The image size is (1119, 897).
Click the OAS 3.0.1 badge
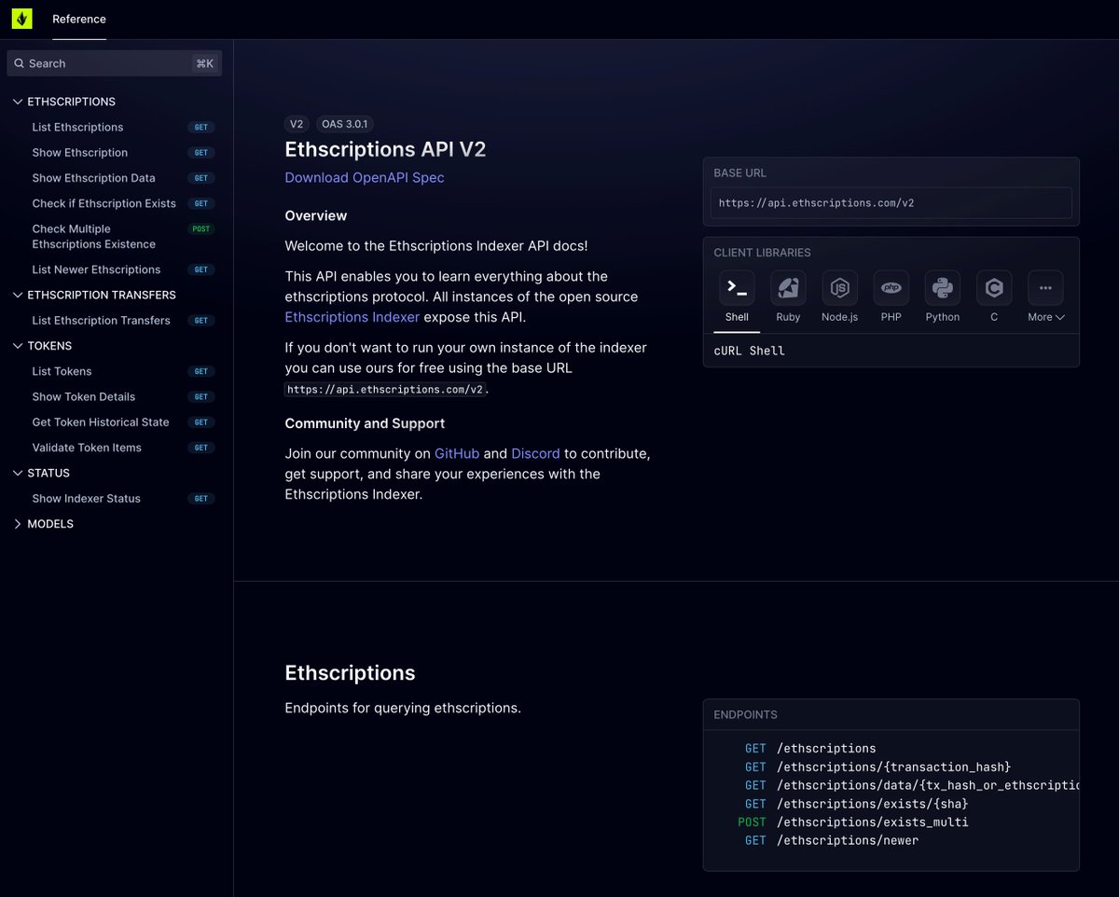coord(346,124)
